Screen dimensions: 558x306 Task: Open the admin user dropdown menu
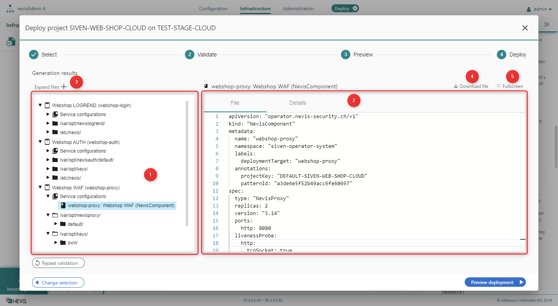[x=540, y=9]
